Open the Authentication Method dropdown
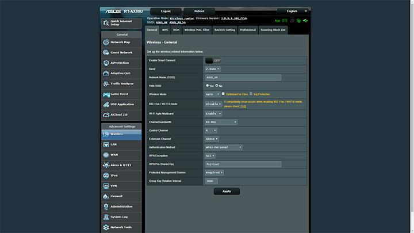Image resolution: width=414 pixels, height=233 pixels. (223, 147)
